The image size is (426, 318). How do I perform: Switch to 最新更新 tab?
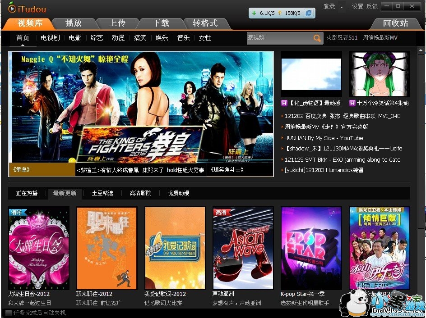(x=65, y=193)
